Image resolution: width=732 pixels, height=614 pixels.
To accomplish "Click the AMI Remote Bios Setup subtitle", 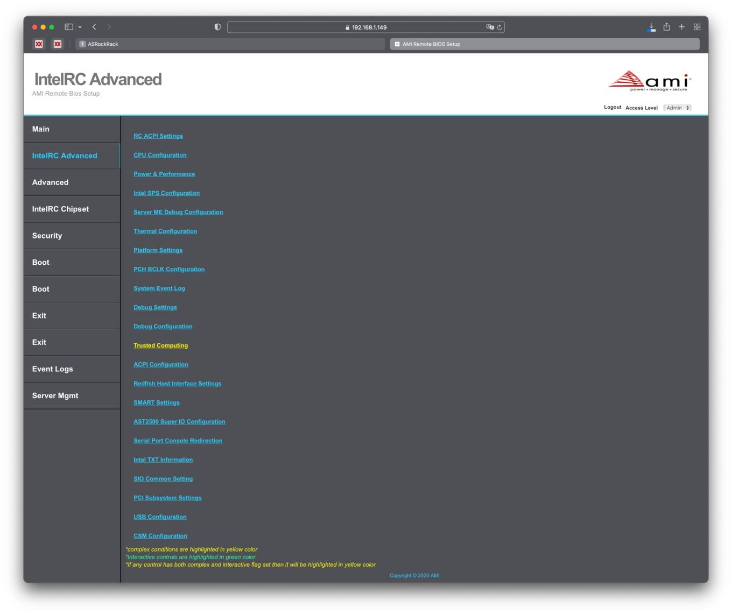I will click(66, 94).
